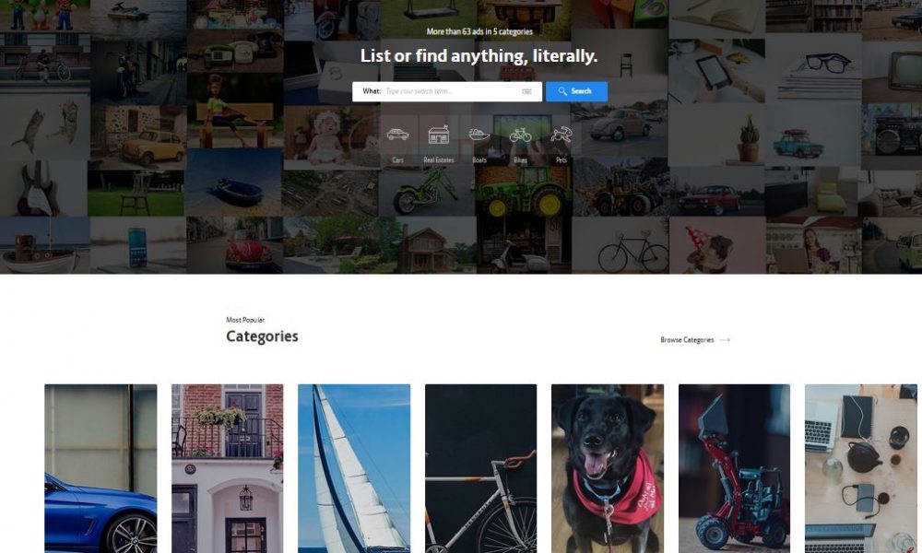Click the red Beetle car photo tile

coord(234,245)
